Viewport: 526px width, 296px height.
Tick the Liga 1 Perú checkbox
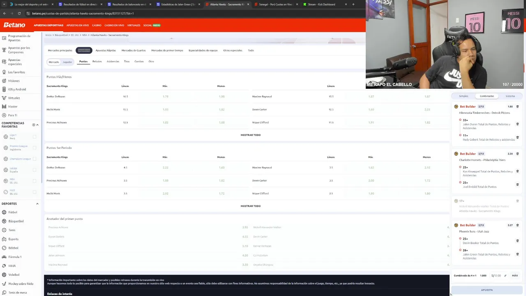pyautogui.click(x=34, y=136)
